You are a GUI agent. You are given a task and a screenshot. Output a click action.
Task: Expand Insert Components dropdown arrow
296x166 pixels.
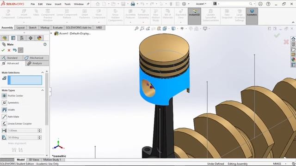coord(24,23)
